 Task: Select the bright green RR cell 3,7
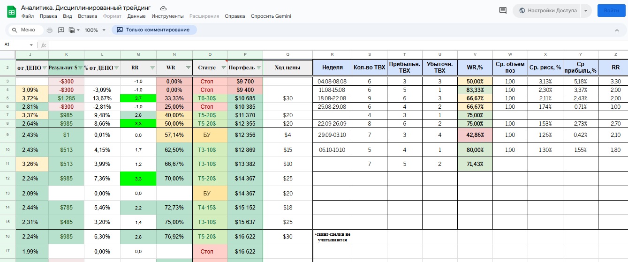138,99
